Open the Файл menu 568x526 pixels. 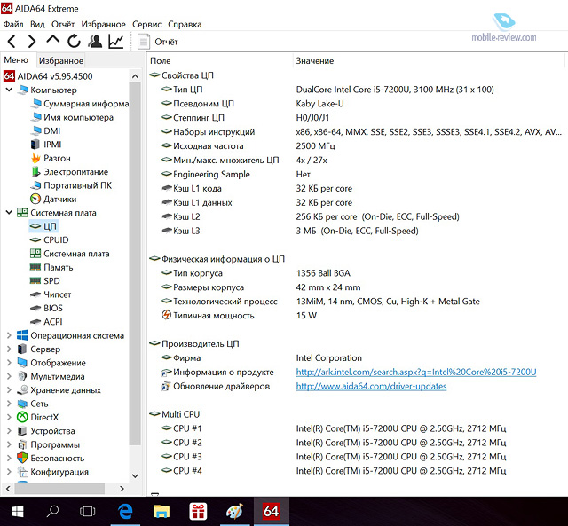coord(13,24)
